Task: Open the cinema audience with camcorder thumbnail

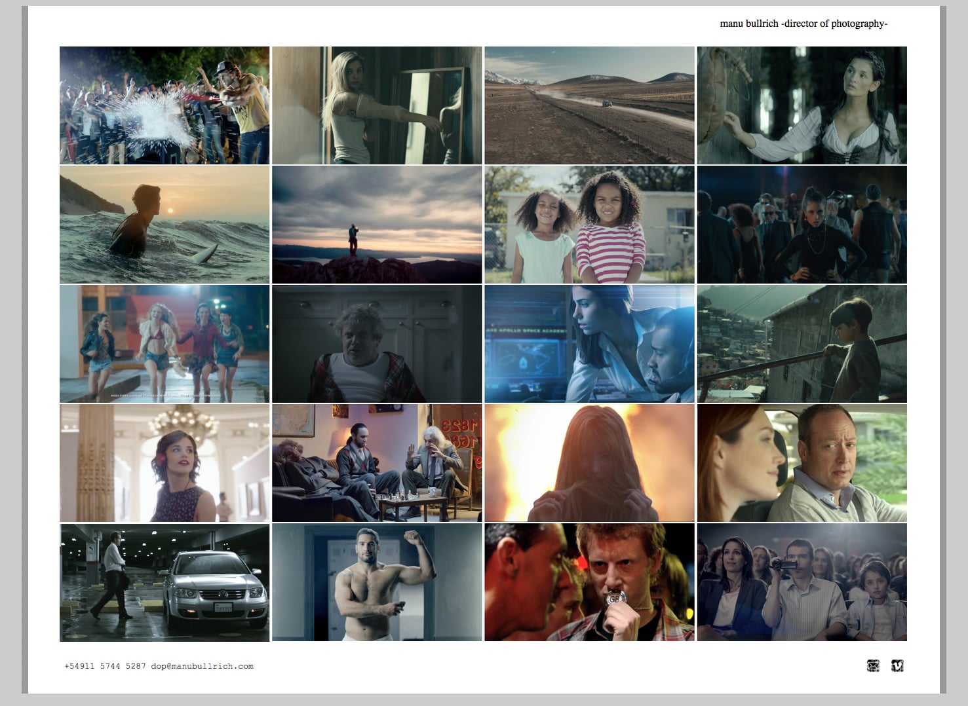Action: click(x=802, y=582)
